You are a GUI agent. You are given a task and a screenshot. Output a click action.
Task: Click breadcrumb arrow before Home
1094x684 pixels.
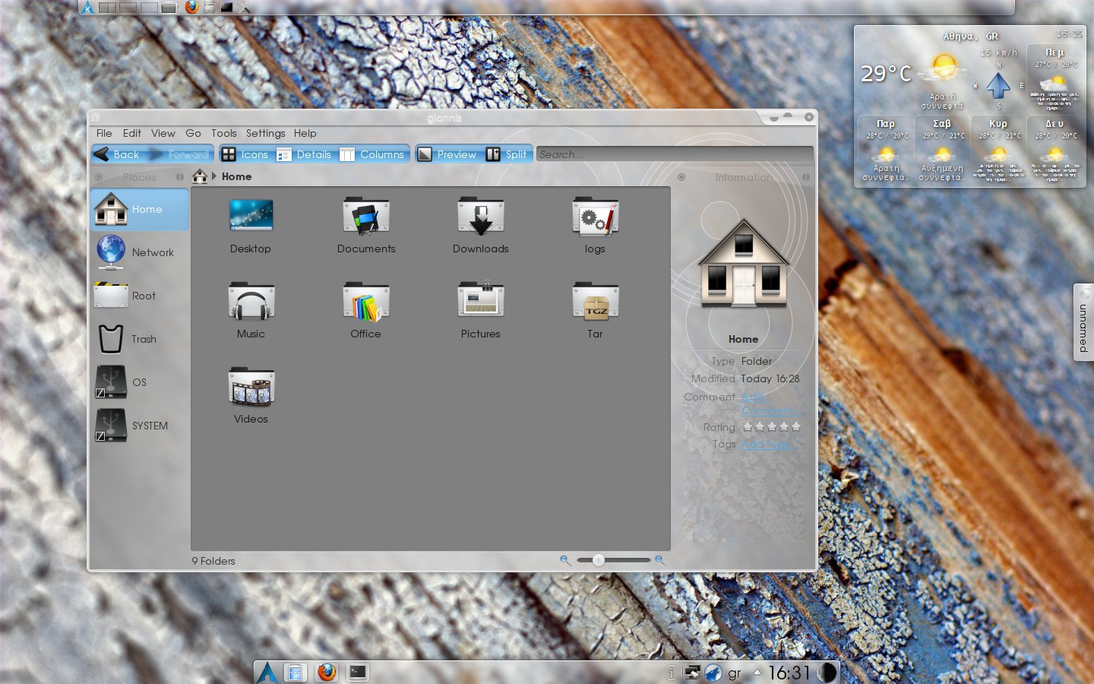(x=214, y=176)
